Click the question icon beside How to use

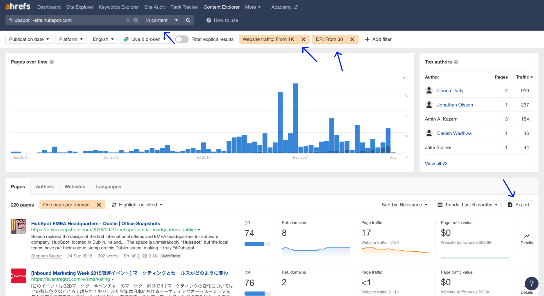[x=209, y=20]
